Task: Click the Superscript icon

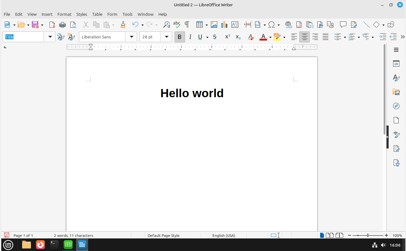Action: tap(228, 37)
